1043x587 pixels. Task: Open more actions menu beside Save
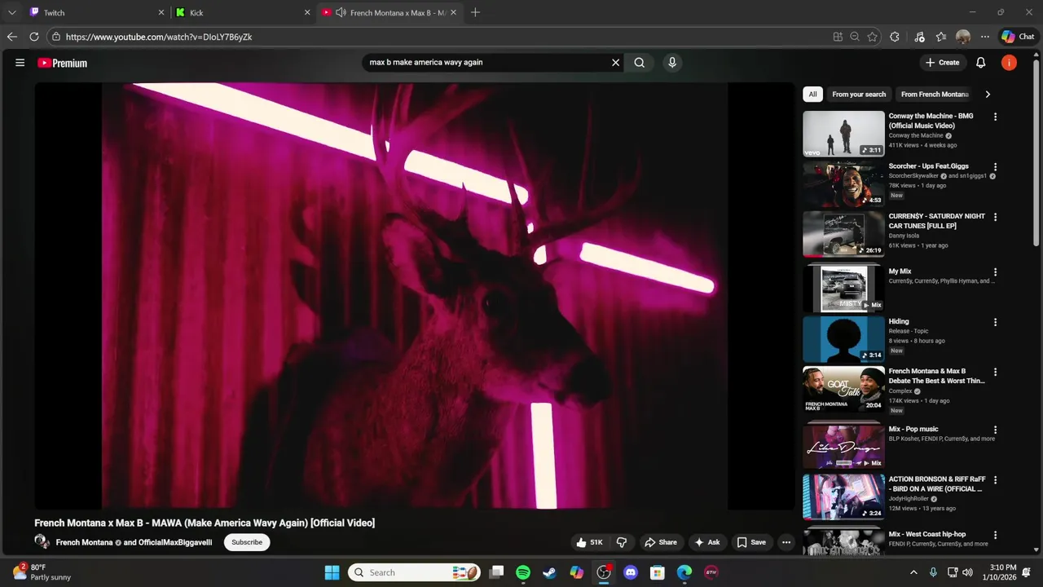point(786,542)
